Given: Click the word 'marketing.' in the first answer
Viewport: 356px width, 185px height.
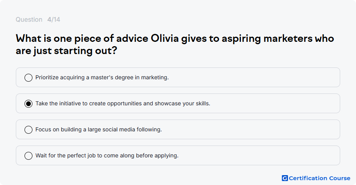Looking at the screenshot, I should coord(155,77).
